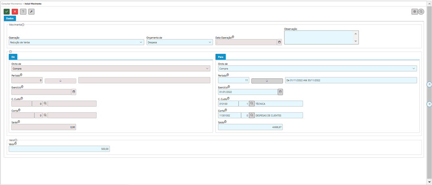Click the double chevron up icon on right edge

tap(429, 84)
